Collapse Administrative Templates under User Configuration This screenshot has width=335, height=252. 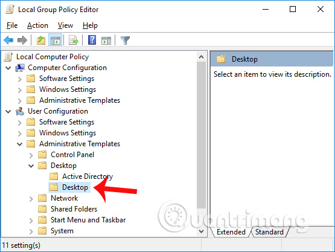(20, 144)
